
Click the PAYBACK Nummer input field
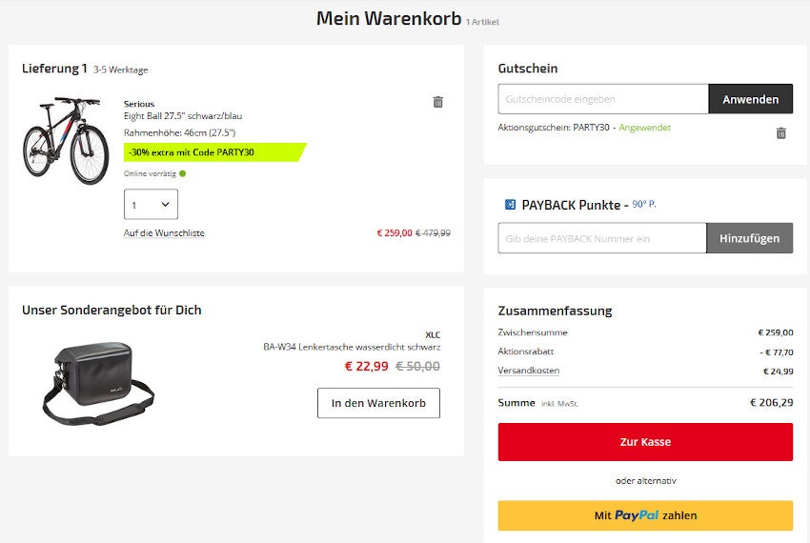[x=602, y=238]
